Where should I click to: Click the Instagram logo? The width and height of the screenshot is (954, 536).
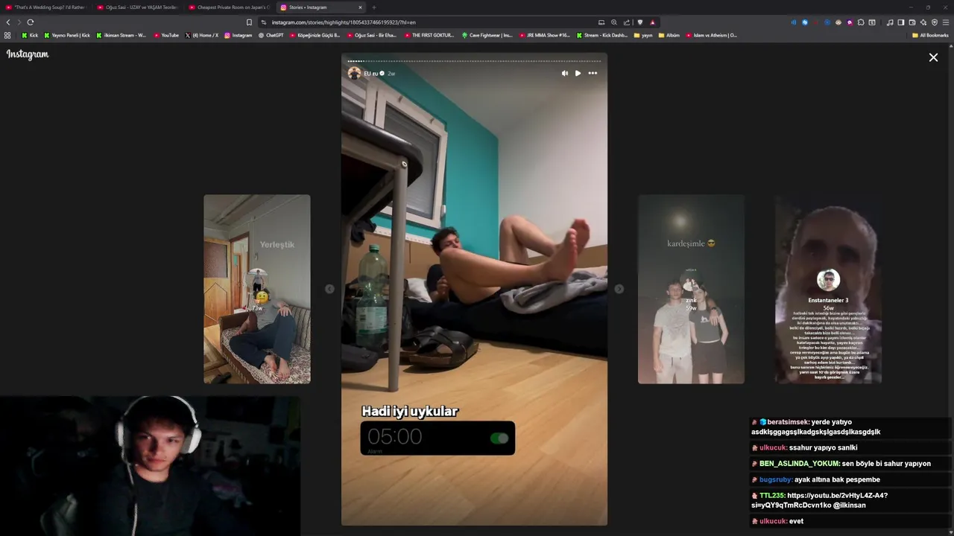(28, 54)
